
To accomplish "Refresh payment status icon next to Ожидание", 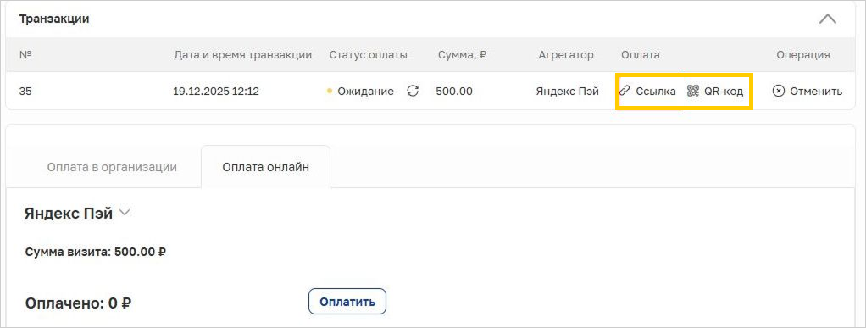I will [x=413, y=92].
